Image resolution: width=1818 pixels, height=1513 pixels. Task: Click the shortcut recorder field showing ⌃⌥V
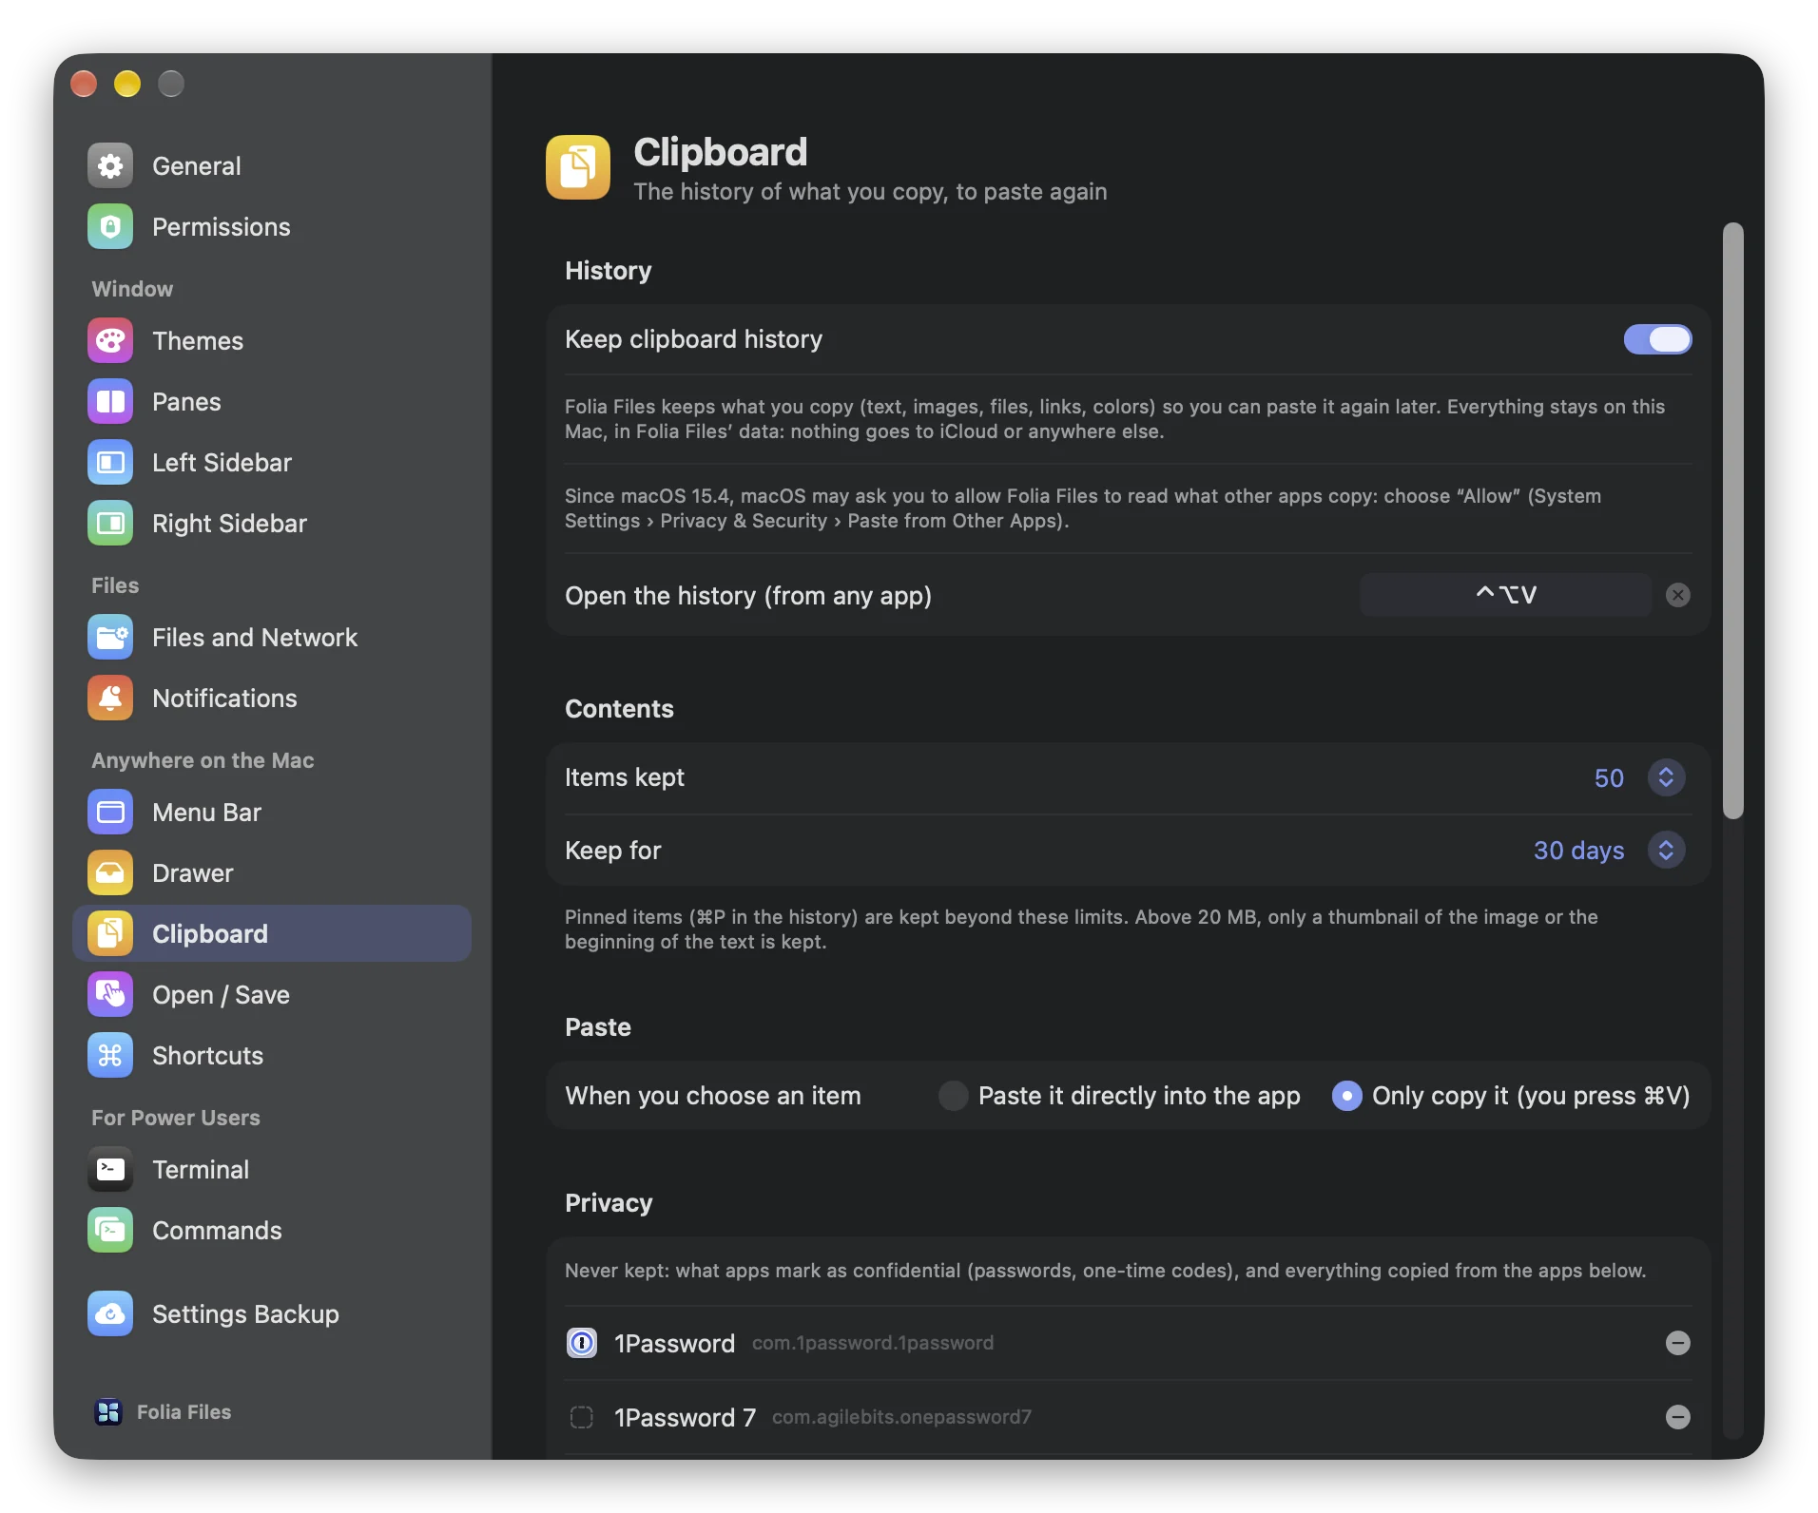click(1506, 595)
